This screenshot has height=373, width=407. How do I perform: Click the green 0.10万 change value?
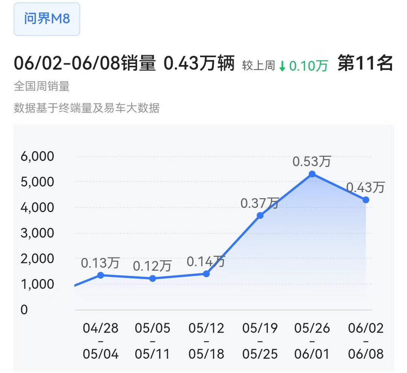[x=309, y=66]
